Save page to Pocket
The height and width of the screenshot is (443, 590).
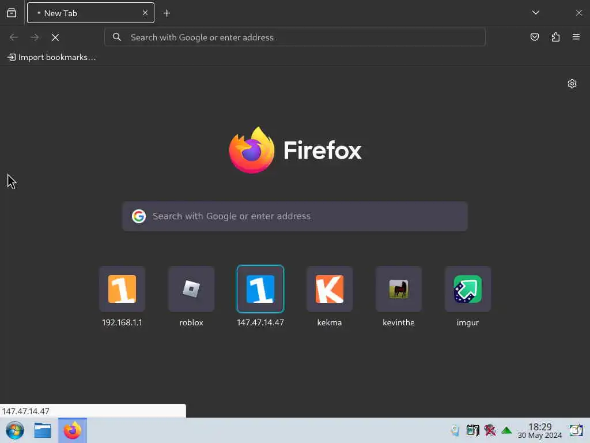[x=534, y=37]
